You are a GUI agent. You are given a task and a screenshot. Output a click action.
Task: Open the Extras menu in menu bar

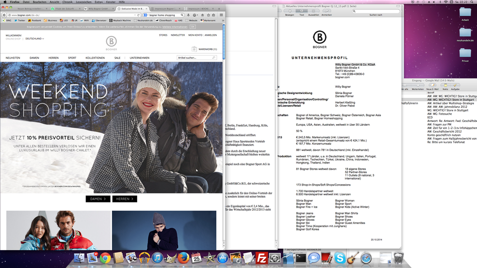point(98,2)
